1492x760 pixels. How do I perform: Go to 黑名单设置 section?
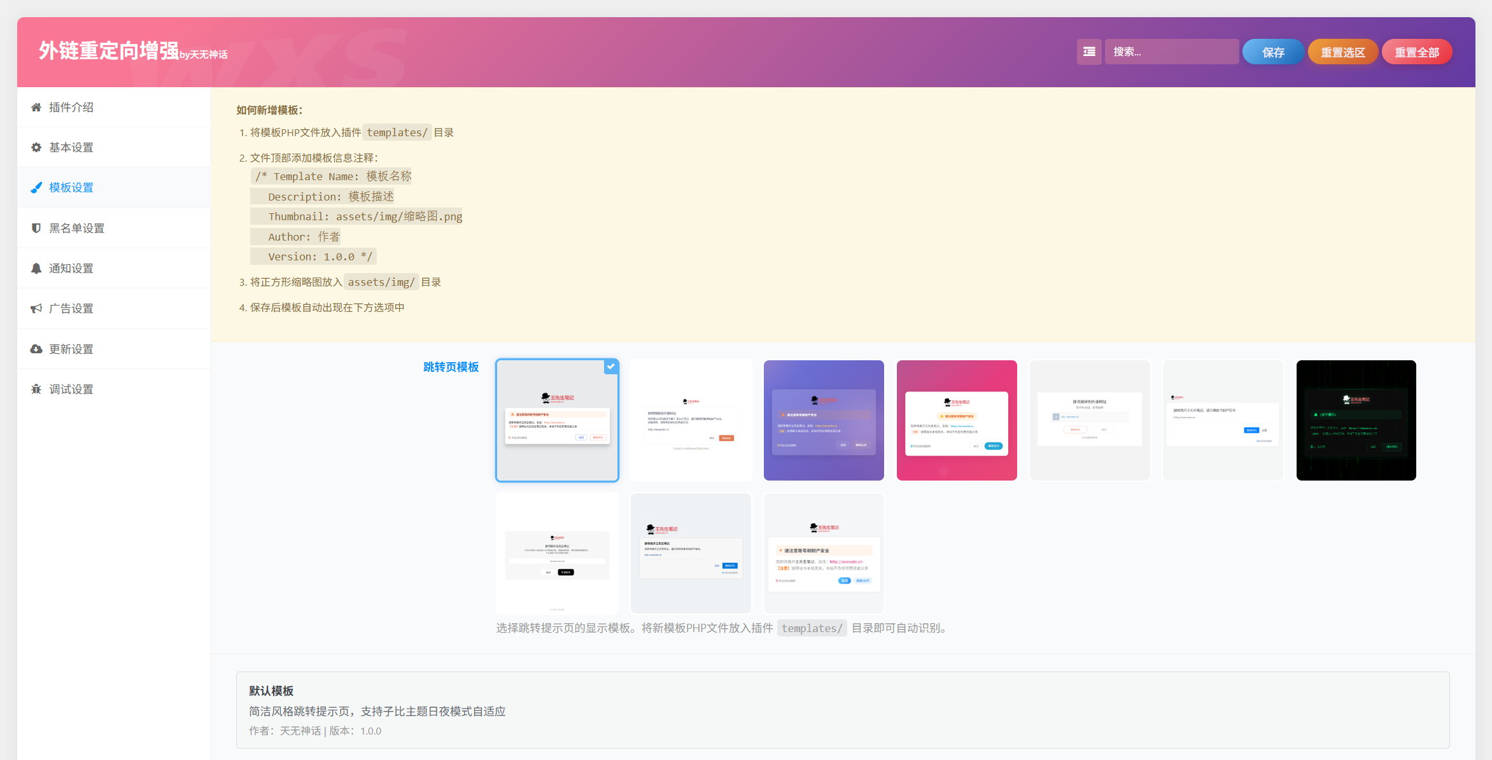pos(114,228)
